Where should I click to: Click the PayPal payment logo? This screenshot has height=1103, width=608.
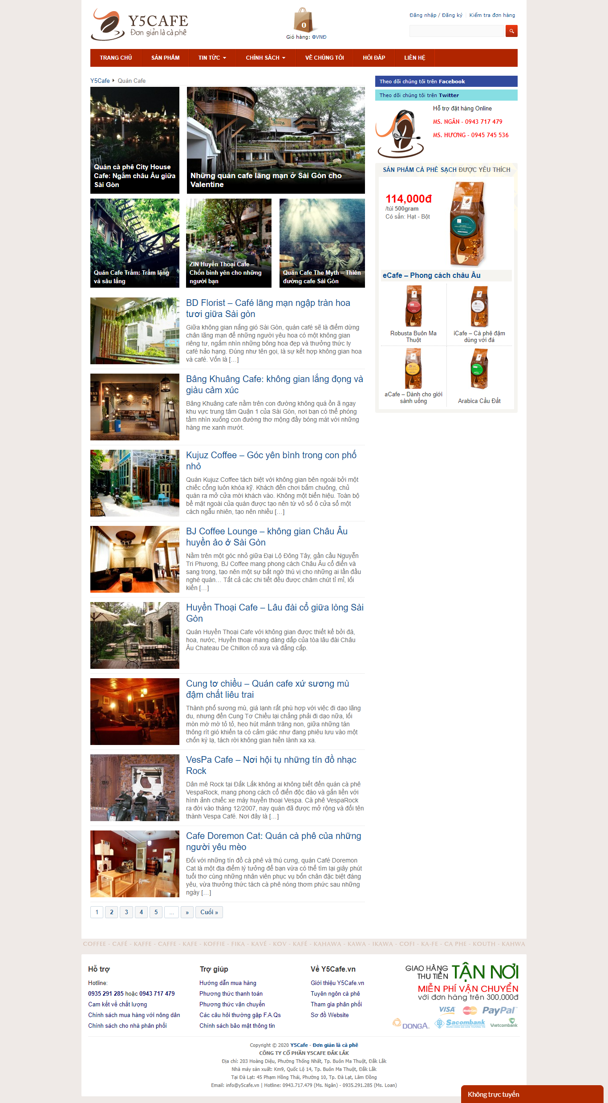(x=499, y=1010)
